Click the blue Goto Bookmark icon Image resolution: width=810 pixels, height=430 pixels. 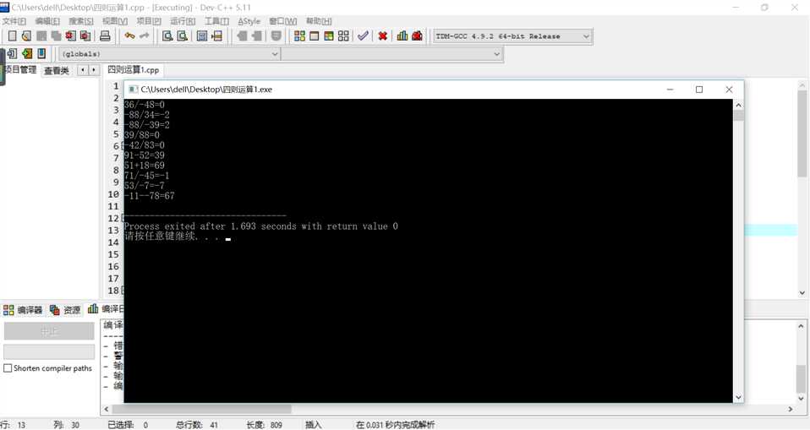[41, 53]
